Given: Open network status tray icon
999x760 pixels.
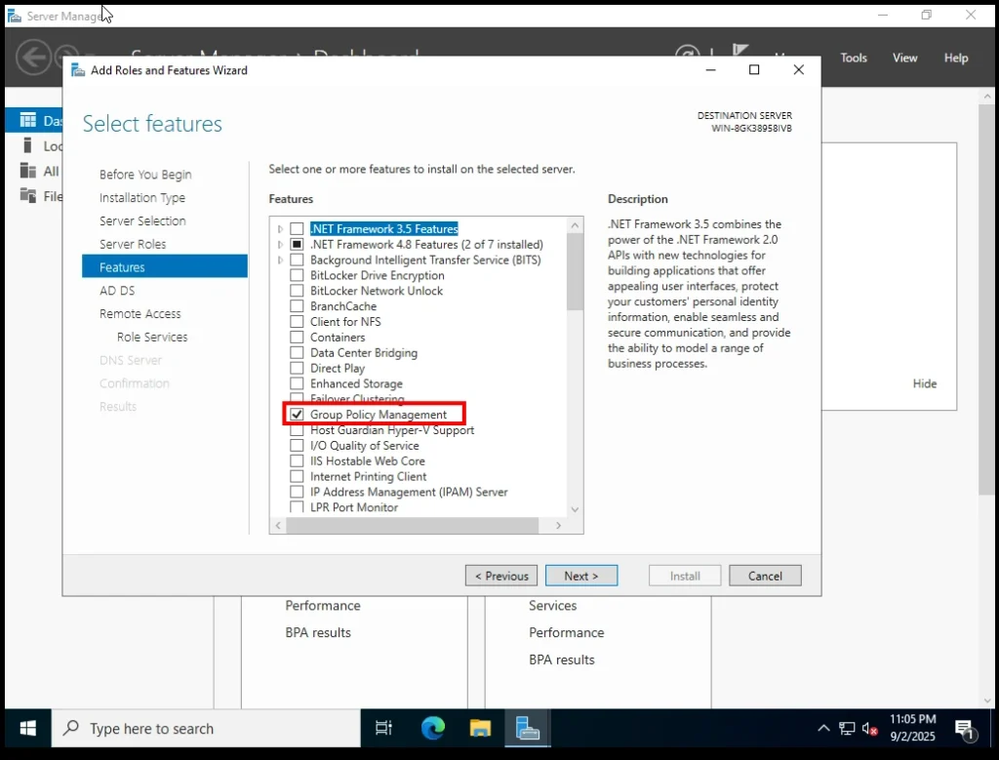Looking at the screenshot, I should click(x=847, y=728).
